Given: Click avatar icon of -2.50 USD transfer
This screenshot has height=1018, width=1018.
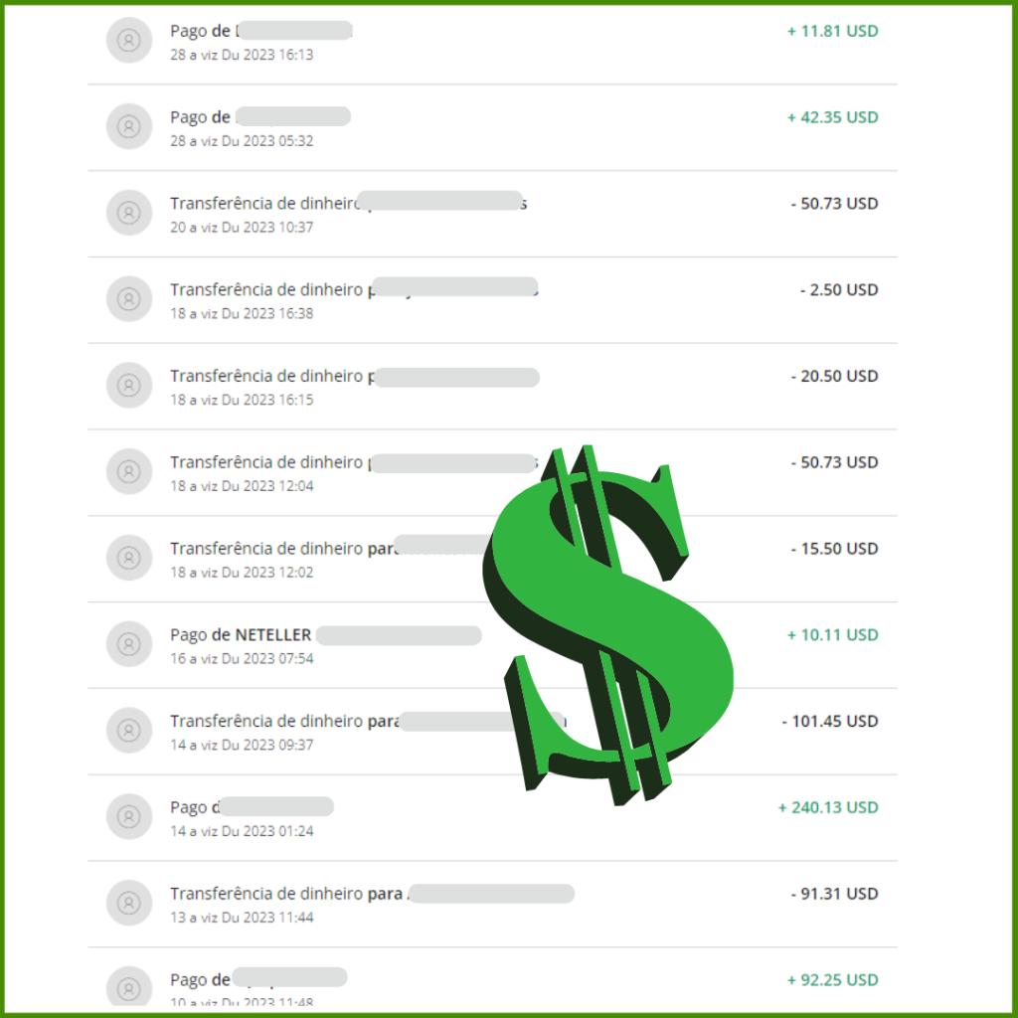Looking at the screenshot, I should click(x=129, y=298).
